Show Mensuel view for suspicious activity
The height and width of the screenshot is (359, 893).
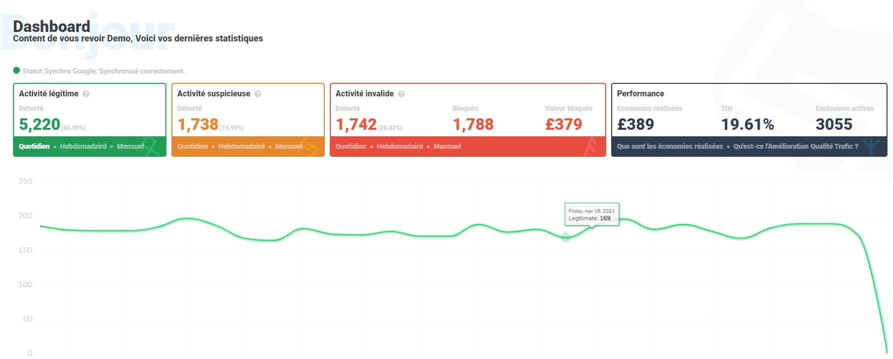tap(288, 146)
